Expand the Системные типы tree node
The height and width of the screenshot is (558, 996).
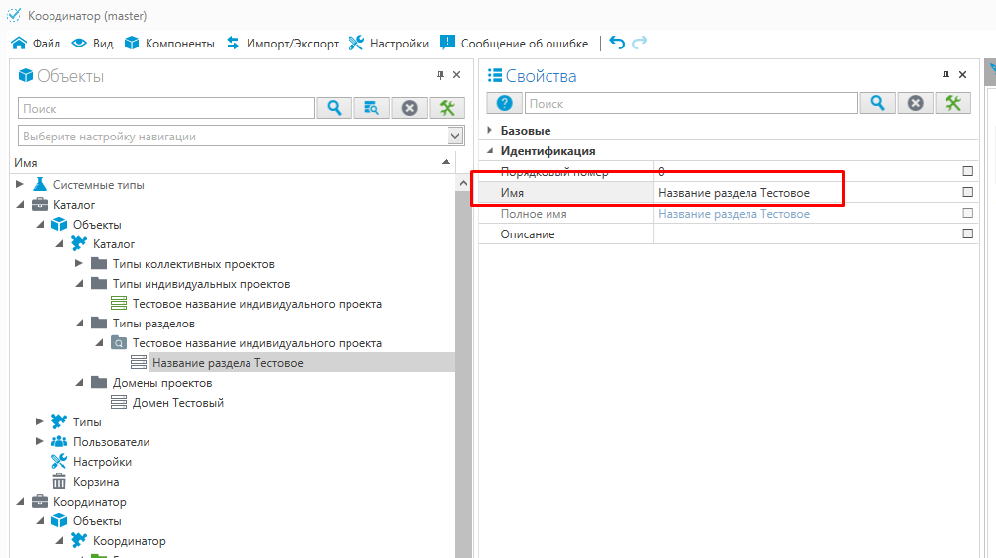21,185
